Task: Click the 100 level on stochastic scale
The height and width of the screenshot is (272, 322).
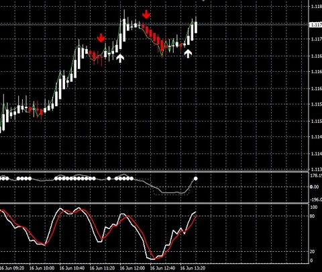Action: coord(314,208)
